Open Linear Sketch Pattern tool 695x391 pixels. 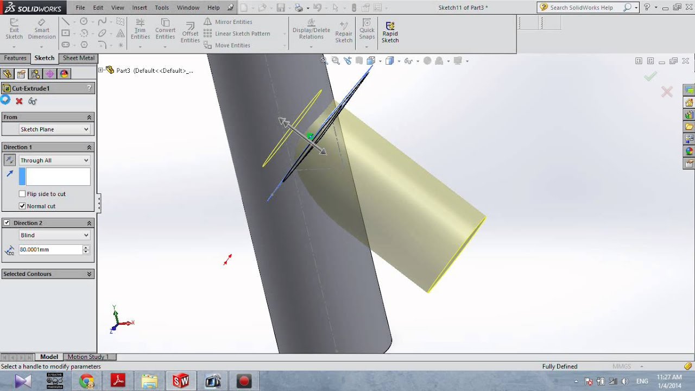point(237,34)
